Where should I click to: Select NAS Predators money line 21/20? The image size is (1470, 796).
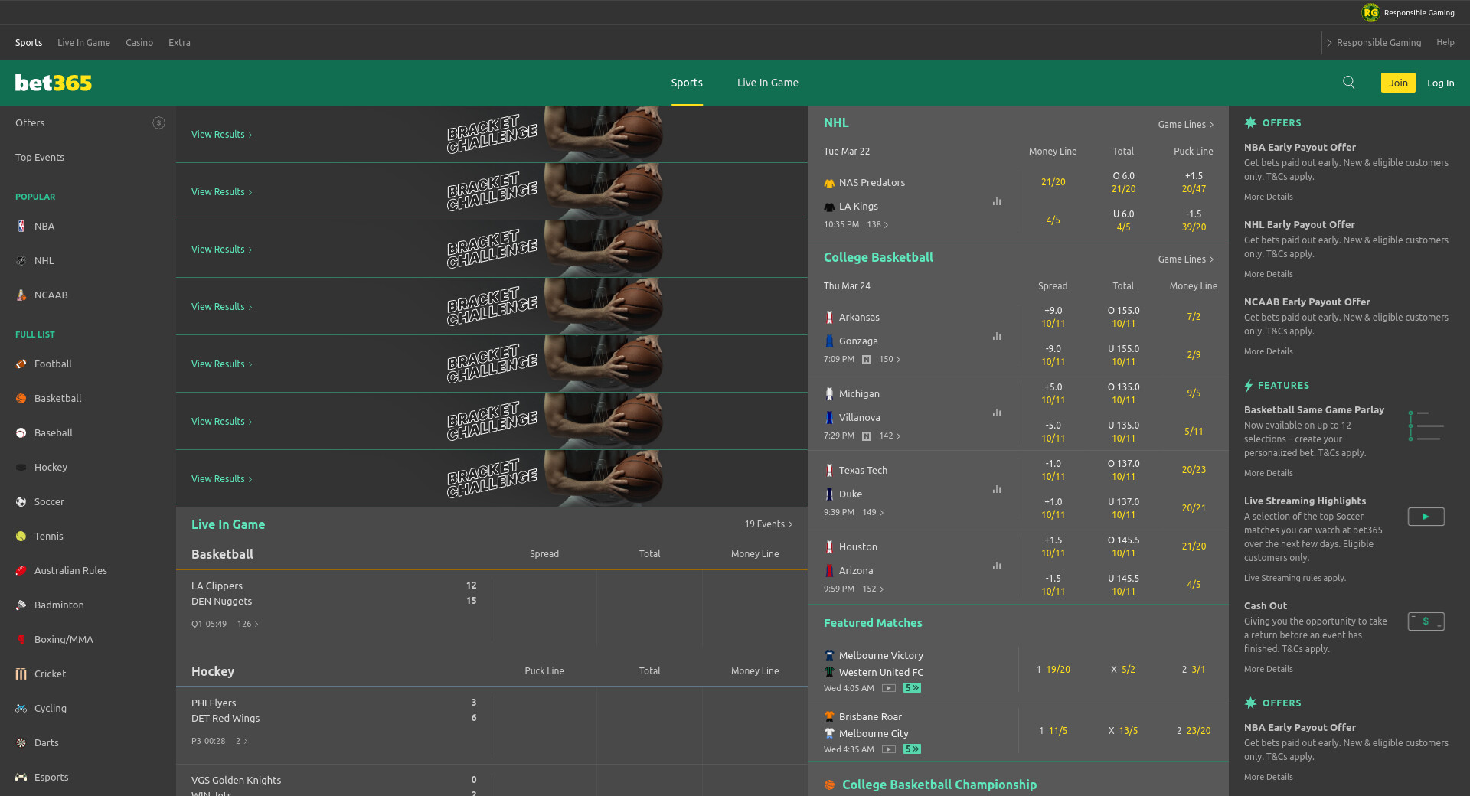click(x=1053, y=182)
